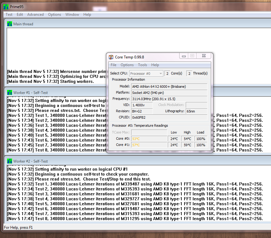Click Core #1 low value 24°C
271x238 pixels.
(174, 145)
